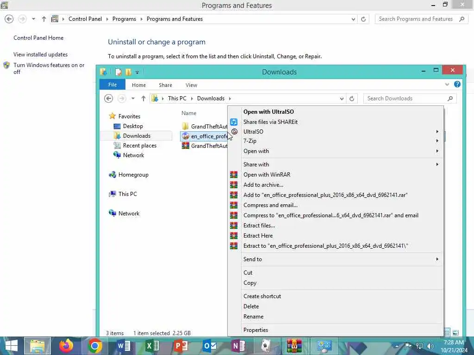Select the GrandTheftAuto folder item
The height and width of the screenshot is (355, 474).
(x=204, y=127)
